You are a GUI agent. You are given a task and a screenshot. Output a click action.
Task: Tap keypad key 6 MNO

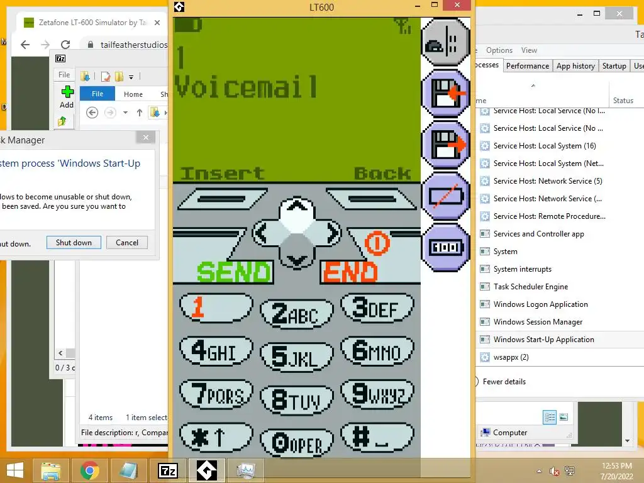tap(377, 351)
